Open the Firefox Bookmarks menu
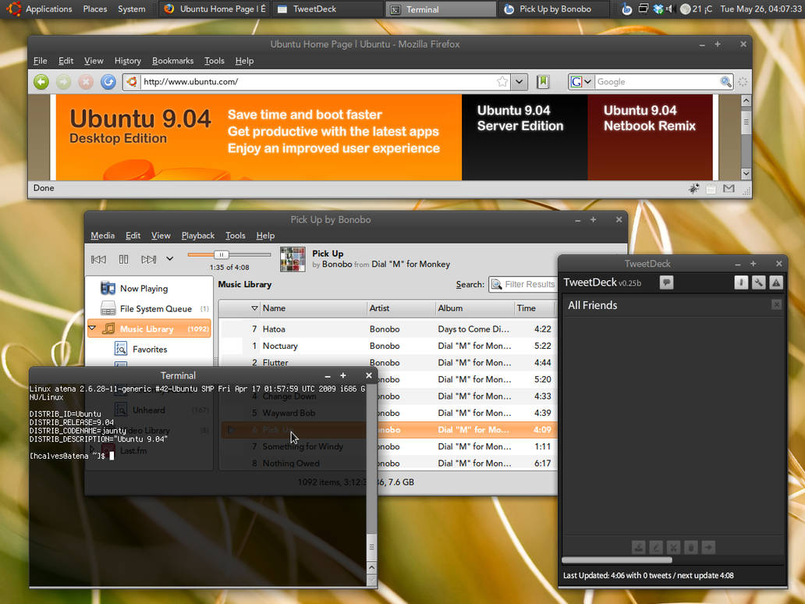 coord(172,61)
